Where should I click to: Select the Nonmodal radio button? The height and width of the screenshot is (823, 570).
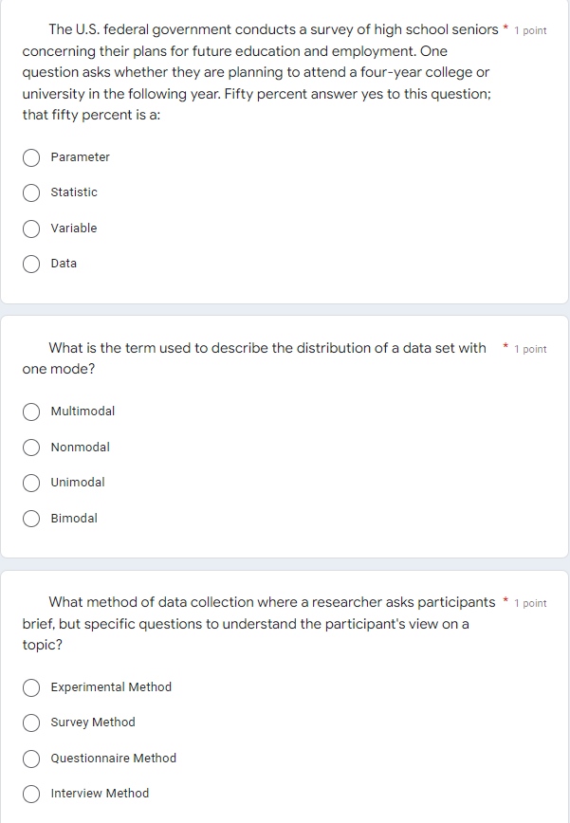(x=31, y=448)
